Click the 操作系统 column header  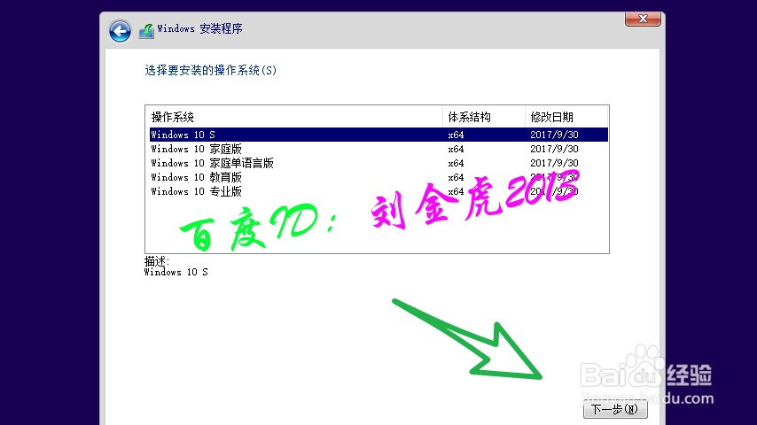(x=294, y=117)
